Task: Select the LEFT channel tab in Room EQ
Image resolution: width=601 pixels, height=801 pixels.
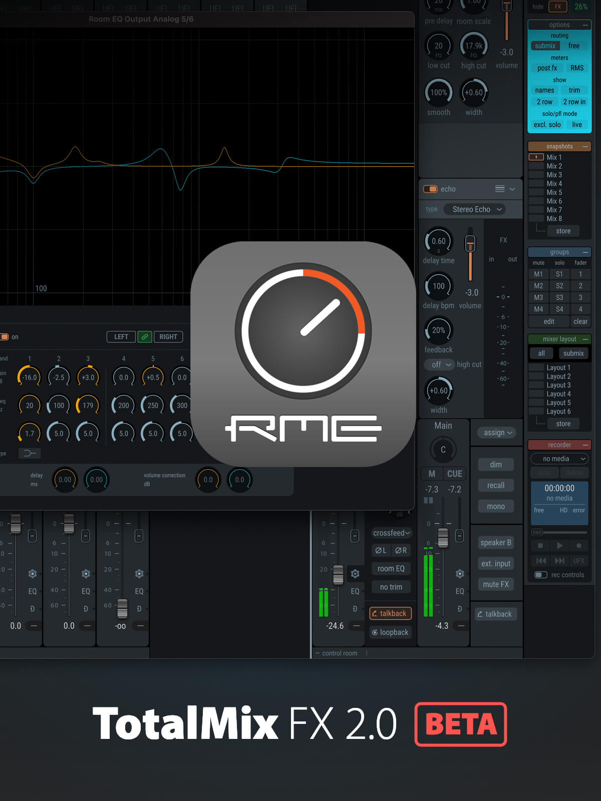Action: [x=121, y=337]
